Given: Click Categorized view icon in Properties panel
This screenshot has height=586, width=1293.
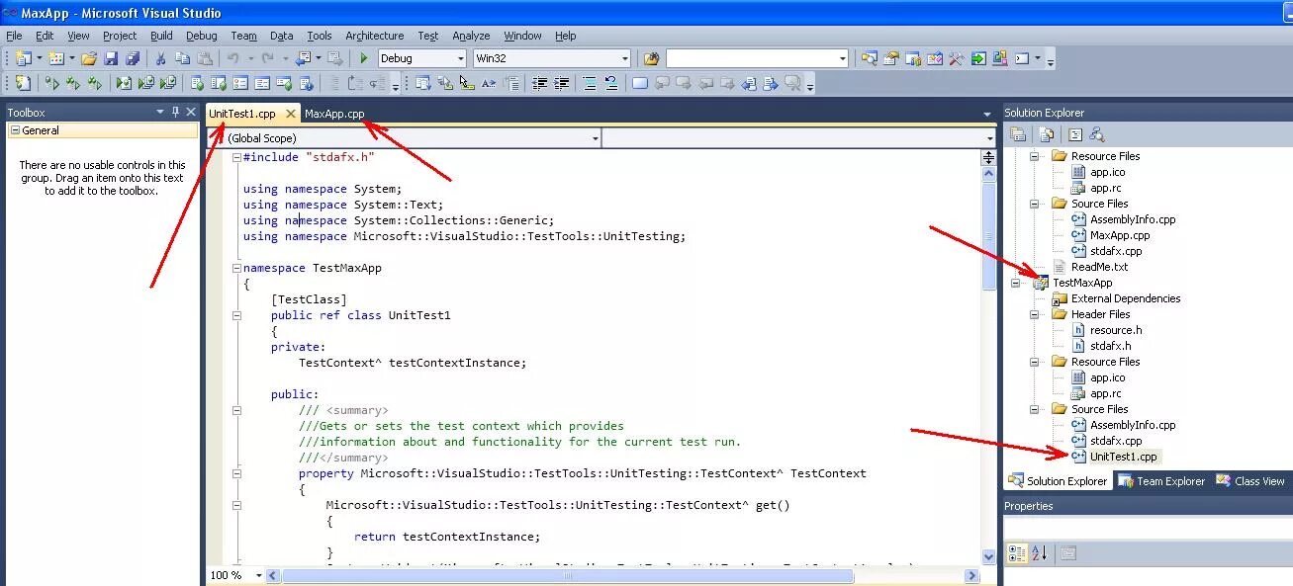Looking at the screenshot, I should (1016, 553).
